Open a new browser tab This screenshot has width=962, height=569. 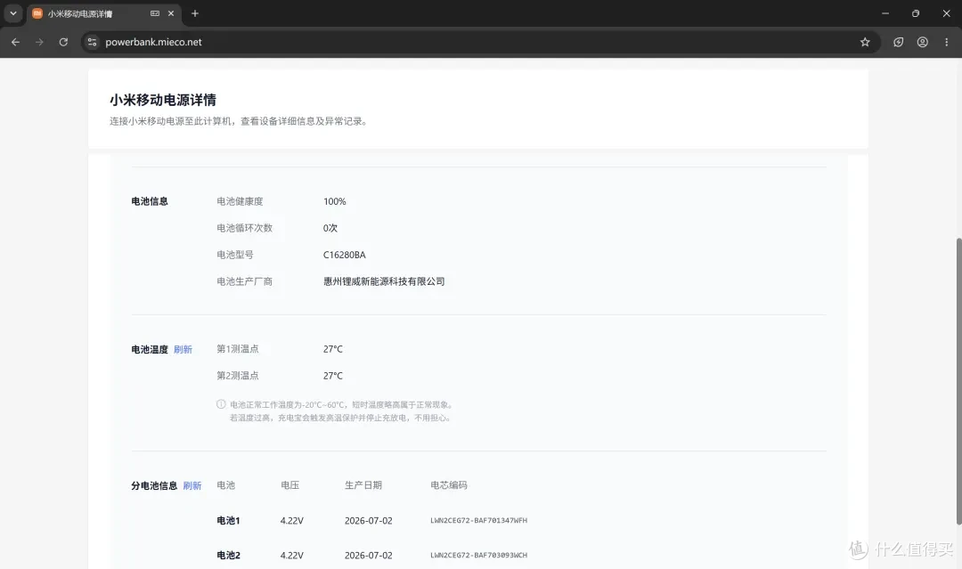(195, 13)
